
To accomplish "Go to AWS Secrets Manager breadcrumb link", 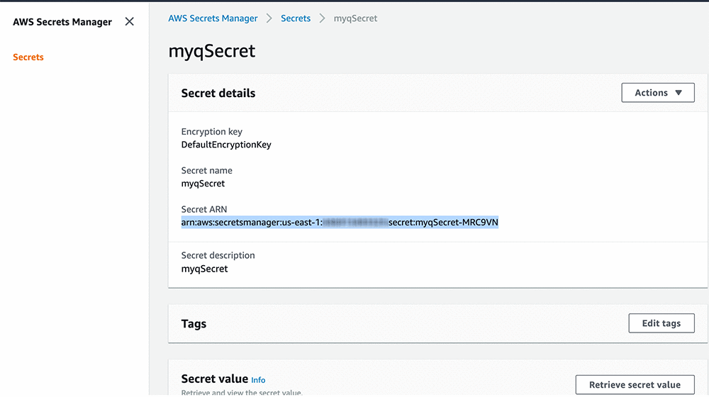I will pyautogui.click(x=213, y=18).
